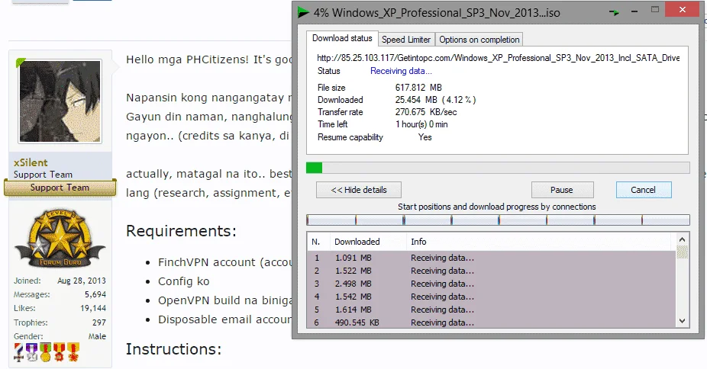Click the Requirements heading in the post
Screen dimensions: 707x369
[181, 231]
